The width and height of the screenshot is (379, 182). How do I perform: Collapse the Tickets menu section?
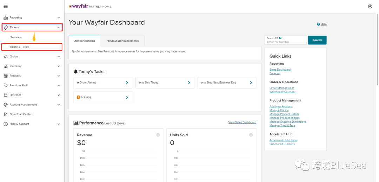(x=59, y=27)
